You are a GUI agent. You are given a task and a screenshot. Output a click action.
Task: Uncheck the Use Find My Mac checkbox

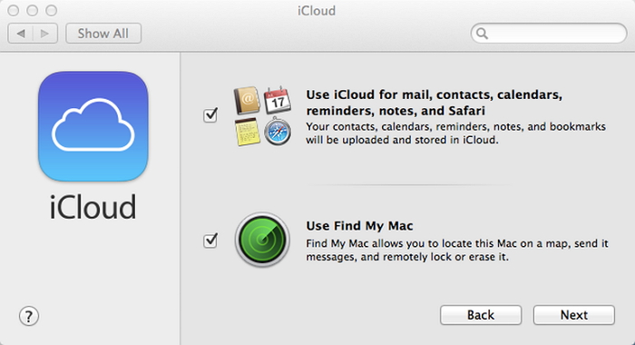pos(210,241)
